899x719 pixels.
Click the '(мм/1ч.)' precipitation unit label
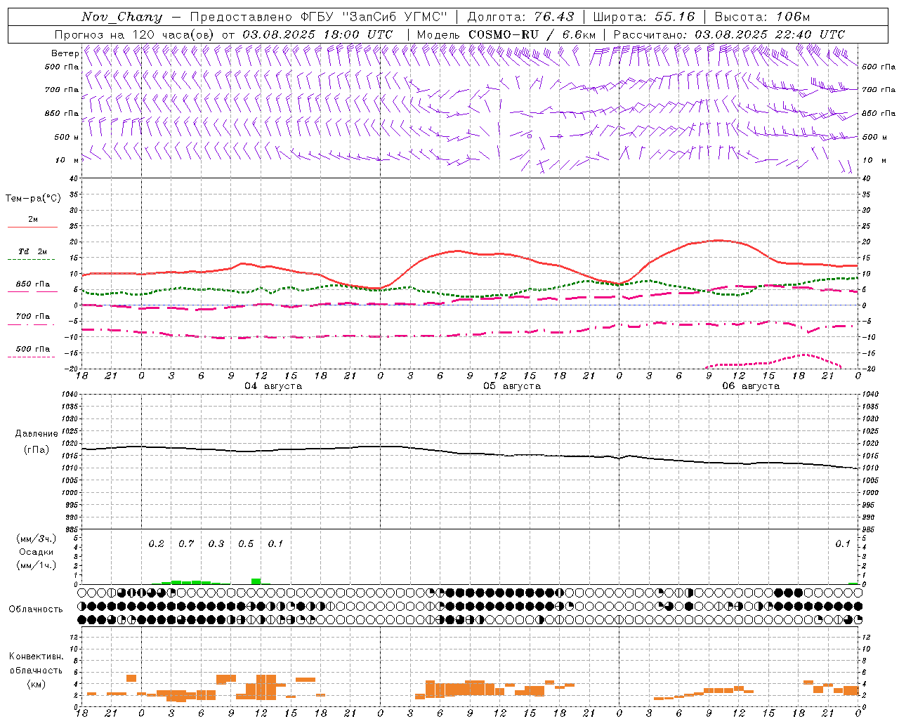[x=37, y=565]
